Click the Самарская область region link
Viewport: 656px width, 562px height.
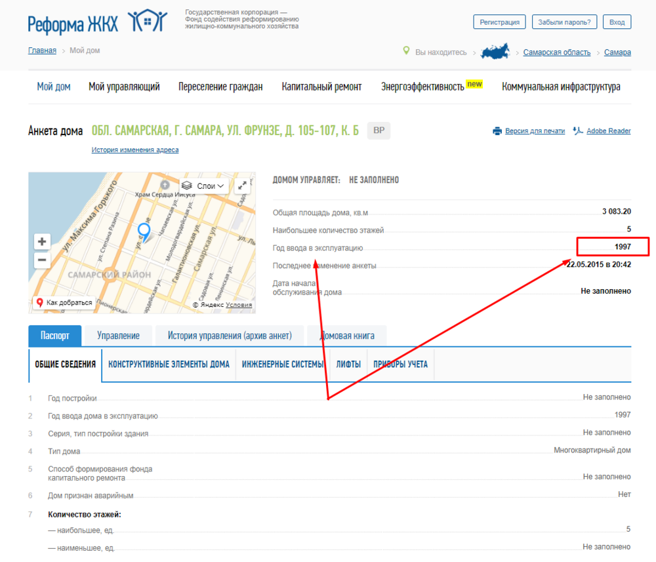tap(556, 52)
